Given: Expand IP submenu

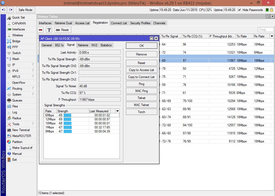Looking at the screenshot, I should [33, 65].
